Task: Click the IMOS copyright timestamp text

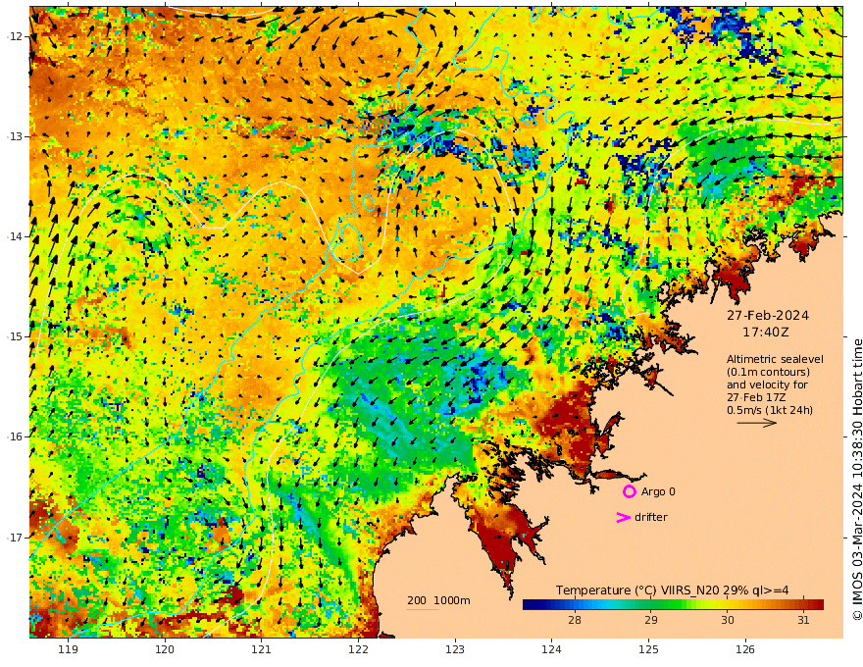Action: tap(857, 480)
